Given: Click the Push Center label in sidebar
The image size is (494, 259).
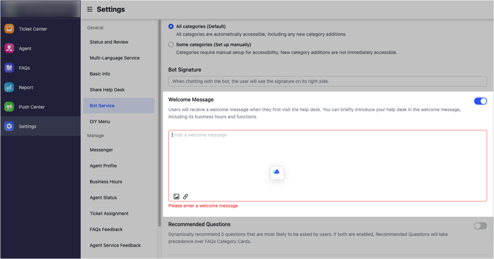Looking at the screenshot, I should tap(32, 107).
